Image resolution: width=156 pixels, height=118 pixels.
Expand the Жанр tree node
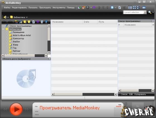(x=6, y=45)
